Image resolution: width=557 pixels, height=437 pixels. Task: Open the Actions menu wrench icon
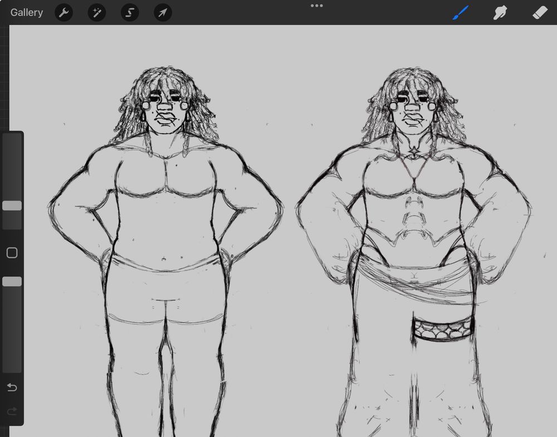[x=63, y=12]
